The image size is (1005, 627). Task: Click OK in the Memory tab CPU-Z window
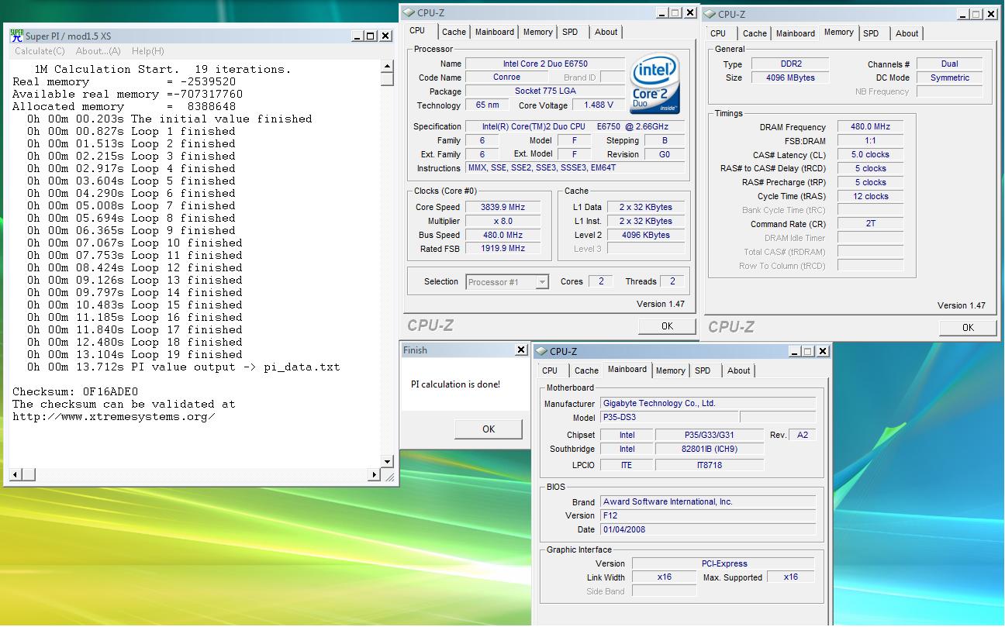click(968, 328)
